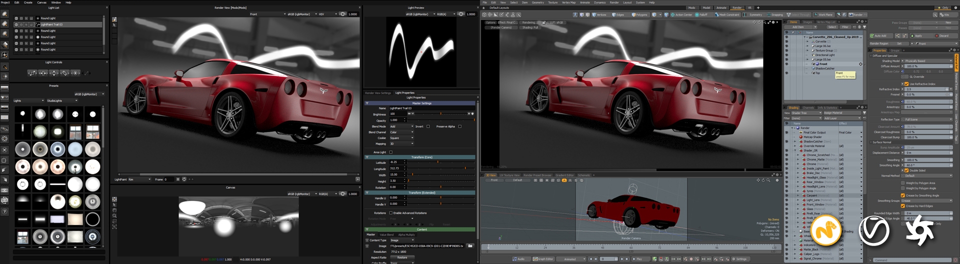Toggle the Work Plane tool

tap(823, 14)
